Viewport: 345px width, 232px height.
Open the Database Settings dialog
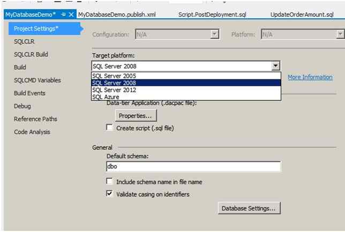point(249,208)
